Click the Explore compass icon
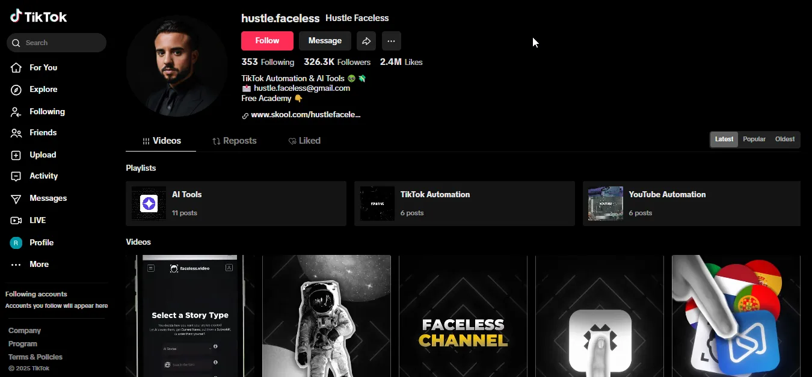812x377 pixels. pos(16,90)
